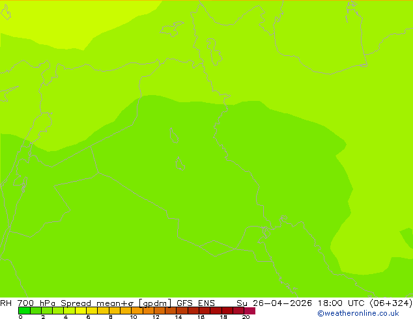Click the date text "Su 26-04-2026"
Viewport: 413px width, 319px height.
coord(274,303)
